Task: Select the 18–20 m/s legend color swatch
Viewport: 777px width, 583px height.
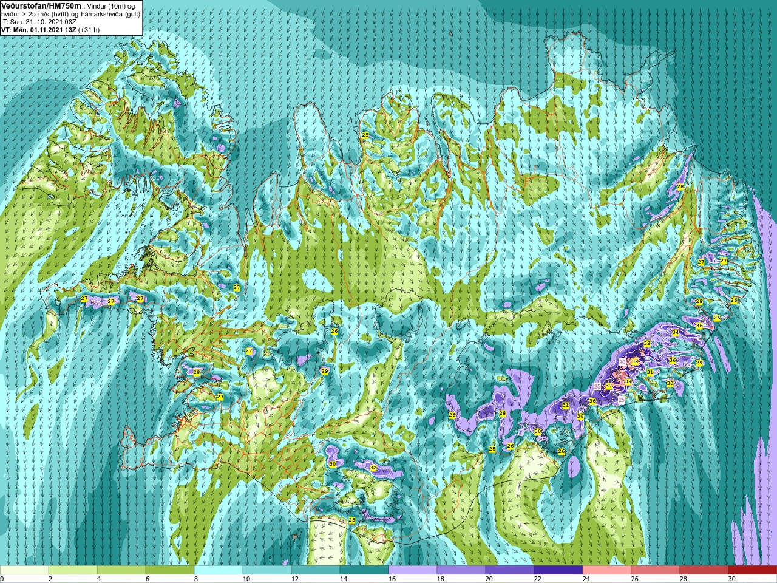Action: [x=461, y=570]
